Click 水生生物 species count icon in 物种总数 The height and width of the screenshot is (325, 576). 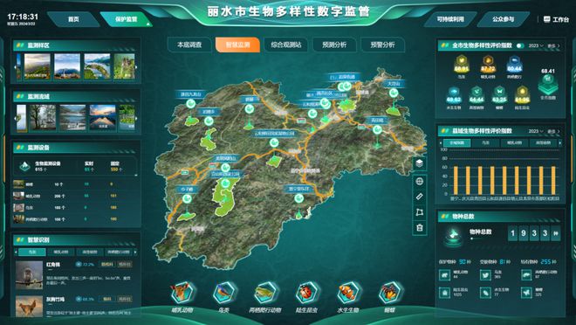pos(485,293)
